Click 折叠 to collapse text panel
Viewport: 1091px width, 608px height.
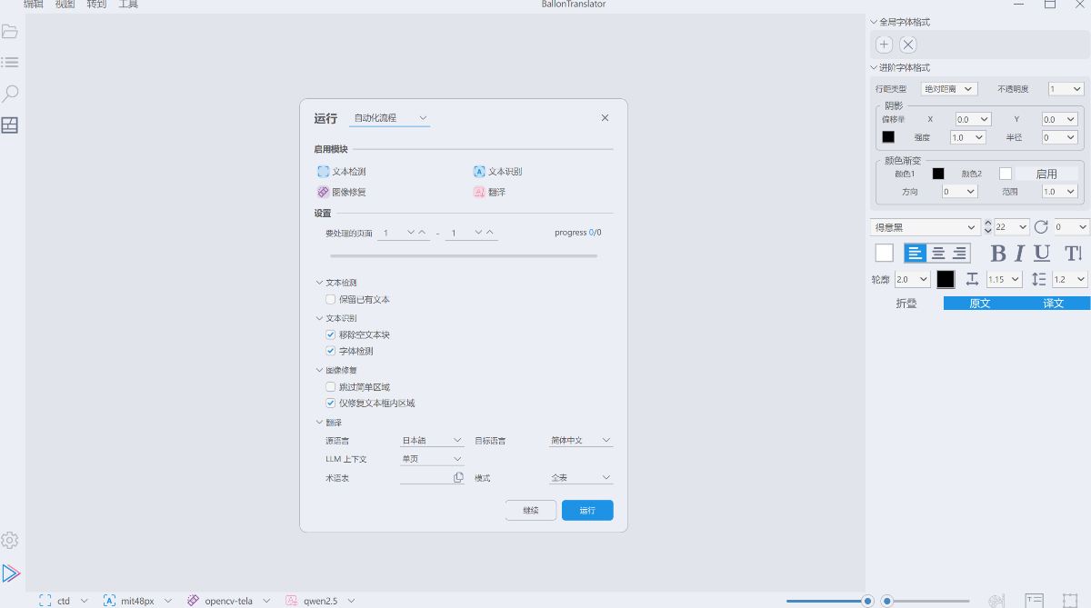[906, 304]
